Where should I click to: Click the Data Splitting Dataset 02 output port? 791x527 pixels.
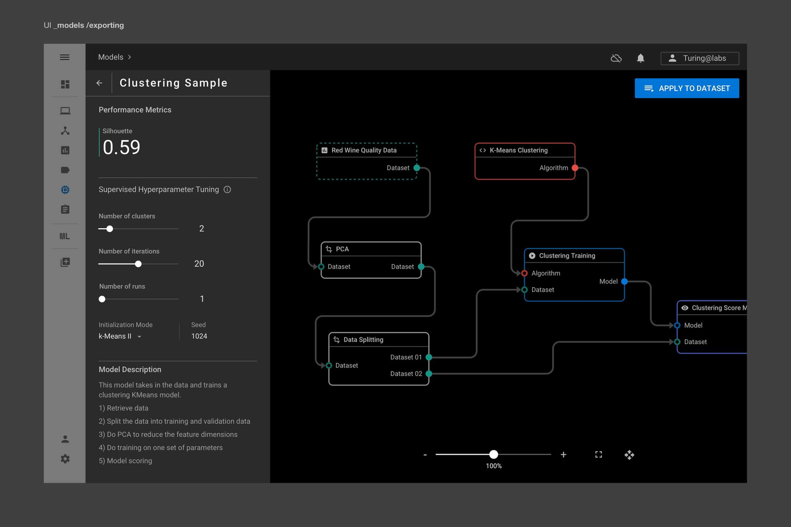tap(429, 374)
